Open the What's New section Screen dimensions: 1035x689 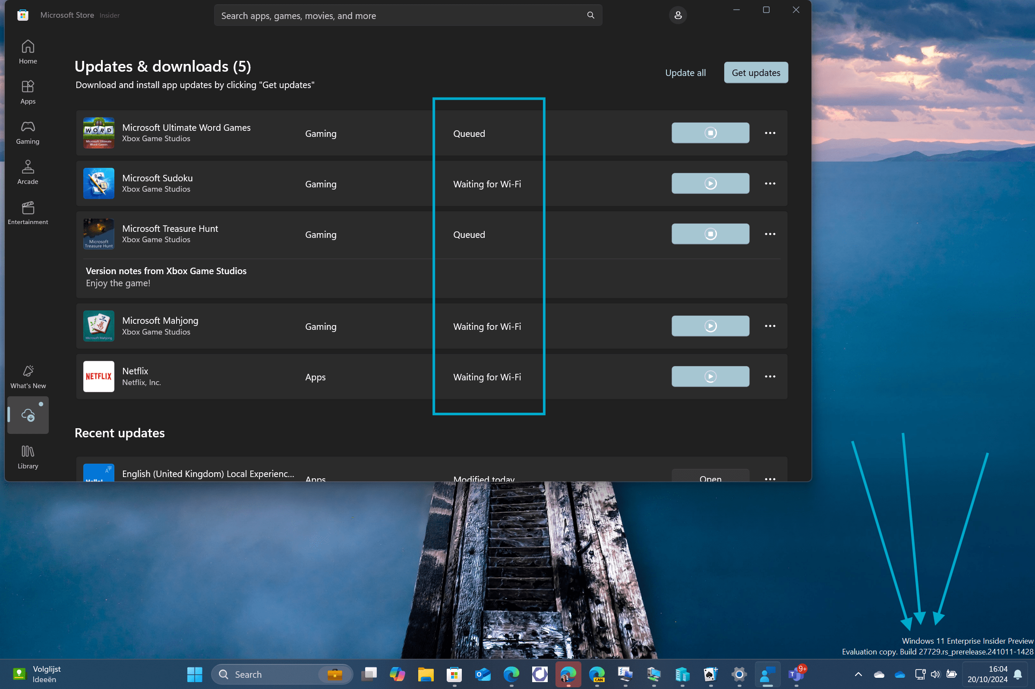[x=27, y=376]
